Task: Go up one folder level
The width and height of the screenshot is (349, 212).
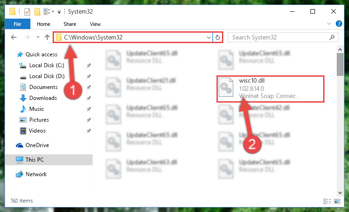Action: [47, 37]
